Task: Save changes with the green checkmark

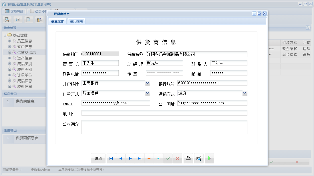Action: tap(168, 158)
